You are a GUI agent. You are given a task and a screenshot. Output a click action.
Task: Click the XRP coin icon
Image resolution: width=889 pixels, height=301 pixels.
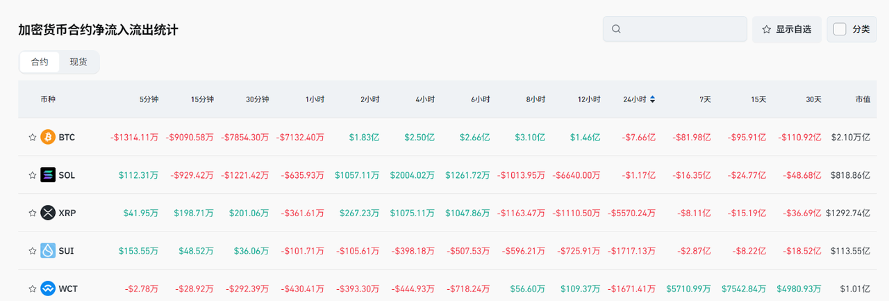48,213
